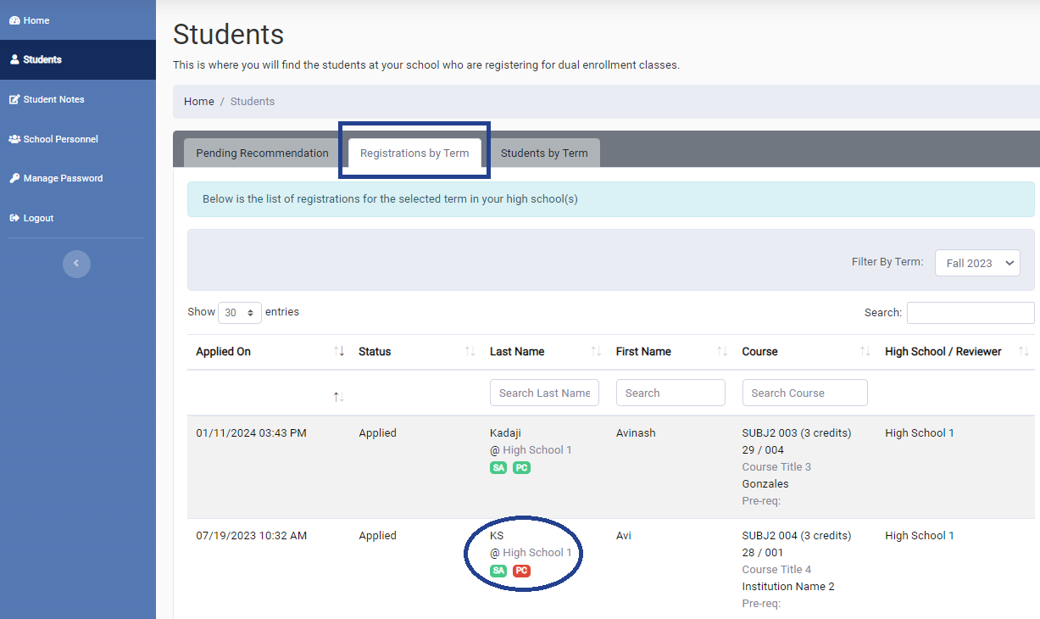
Task: Switch to the Pending Recommendation tab
Action: tap(262, 153)
